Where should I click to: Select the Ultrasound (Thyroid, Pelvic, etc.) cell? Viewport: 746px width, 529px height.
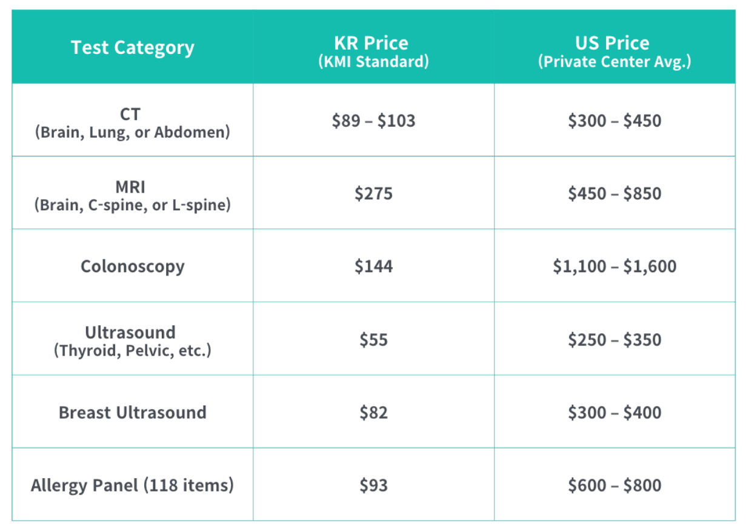coord(133,341)
